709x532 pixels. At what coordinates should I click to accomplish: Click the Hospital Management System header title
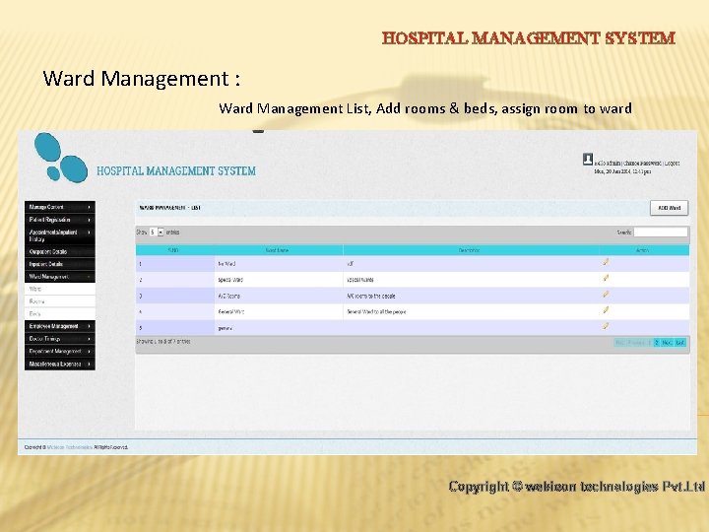(x=176, y=171)
